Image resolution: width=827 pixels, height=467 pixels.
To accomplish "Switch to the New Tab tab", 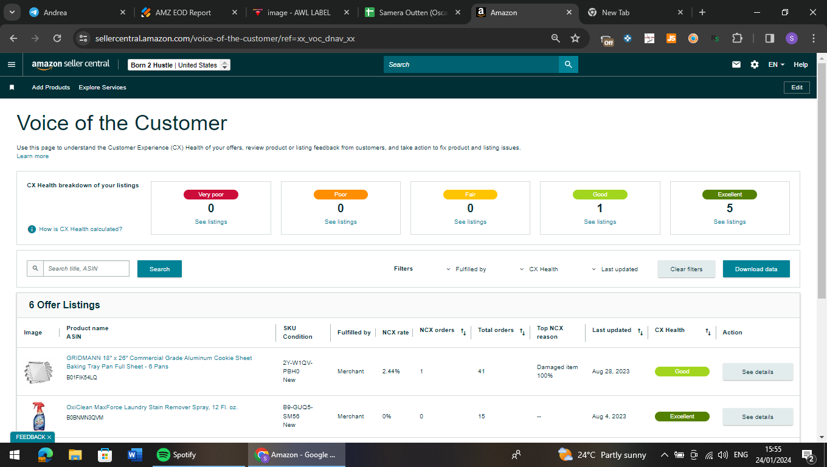I will pyautogui.click(x=637, y=12).
